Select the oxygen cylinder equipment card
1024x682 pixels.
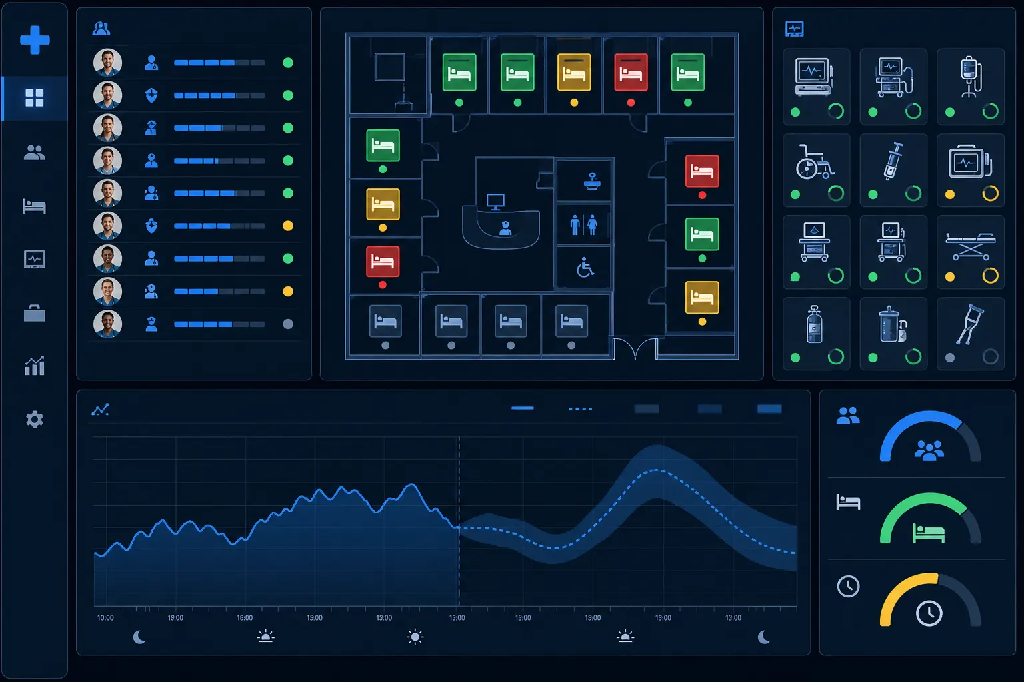coord(816,334)
